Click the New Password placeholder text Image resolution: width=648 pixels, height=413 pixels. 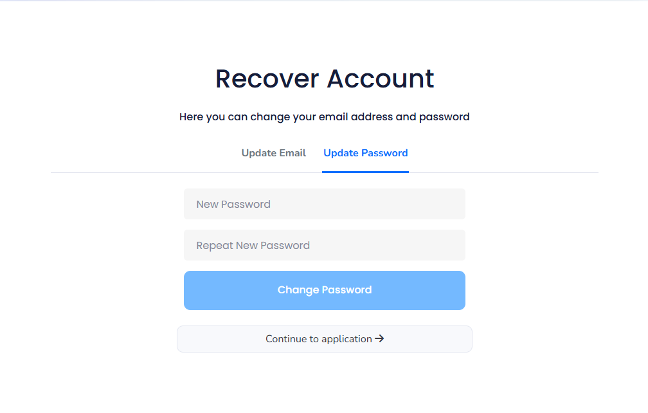click(233, 204)
